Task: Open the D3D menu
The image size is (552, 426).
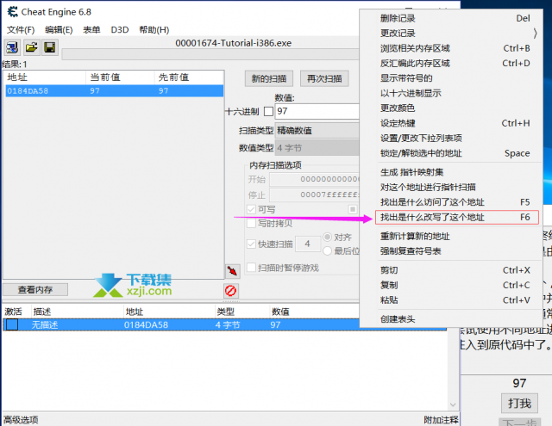Action: pos(120,30)
